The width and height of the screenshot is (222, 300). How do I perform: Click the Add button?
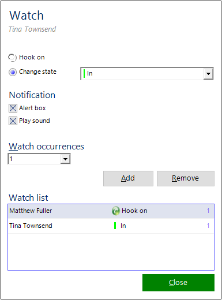[128, 178]
